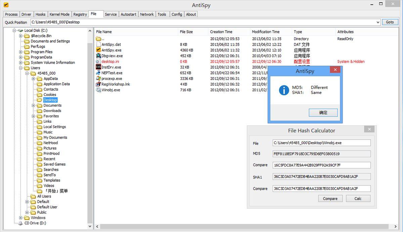The height and width of the screenshot is (232, 403).
Task: Close the File Hash Calculator window
Action: [369, 129]
